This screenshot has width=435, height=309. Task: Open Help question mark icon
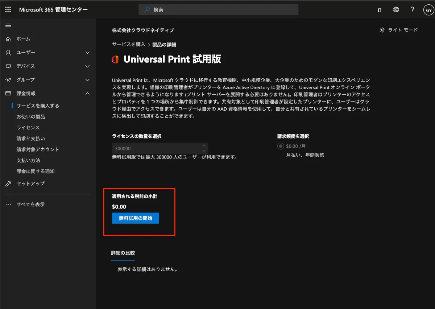point(412,10)
